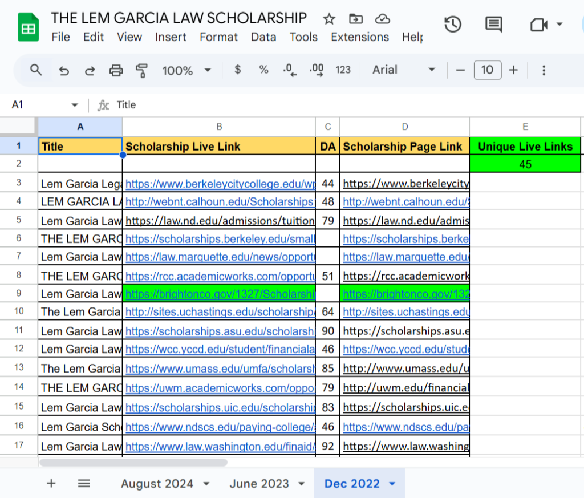Image resolution: width=584 pixels, height=498 pixels.
Task: Click the move to folder icon
Action: click(x=356, y=19)
